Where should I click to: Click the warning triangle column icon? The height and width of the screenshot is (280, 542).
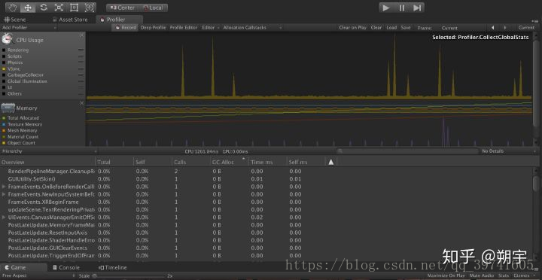tap(330, 162)
